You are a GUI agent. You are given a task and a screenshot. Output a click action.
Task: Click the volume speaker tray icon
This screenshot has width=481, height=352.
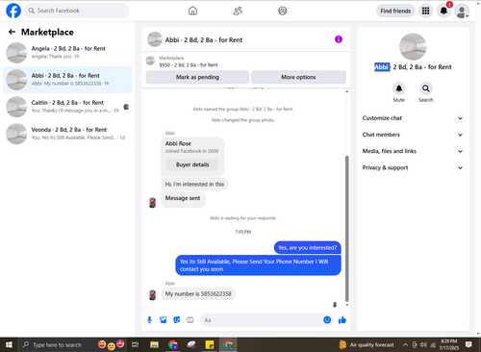pyautogui.click(x=423, y=345)
